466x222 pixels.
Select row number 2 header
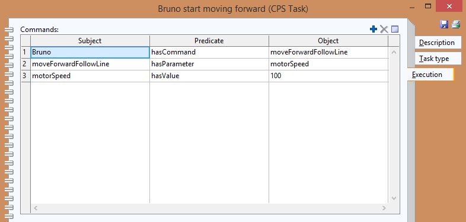click(25, 64)
